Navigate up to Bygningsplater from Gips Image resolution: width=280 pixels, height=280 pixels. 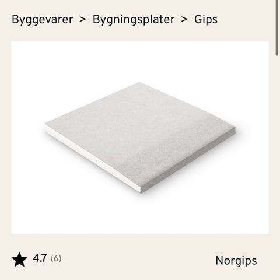click(x=134, y=20)
